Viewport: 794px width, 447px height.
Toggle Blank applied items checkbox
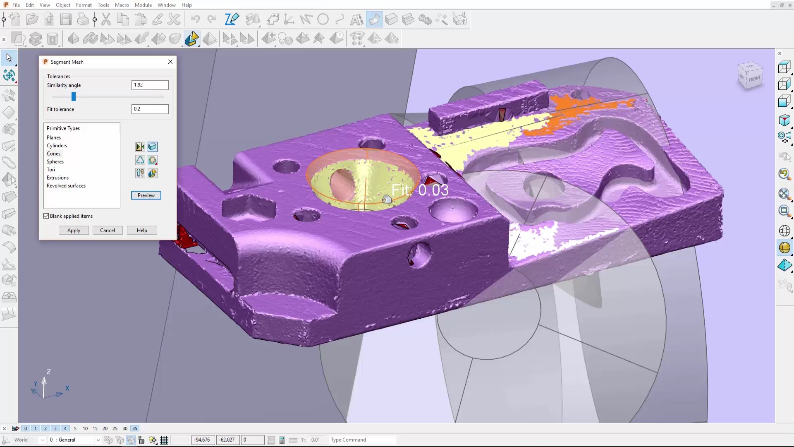point(46,216)
